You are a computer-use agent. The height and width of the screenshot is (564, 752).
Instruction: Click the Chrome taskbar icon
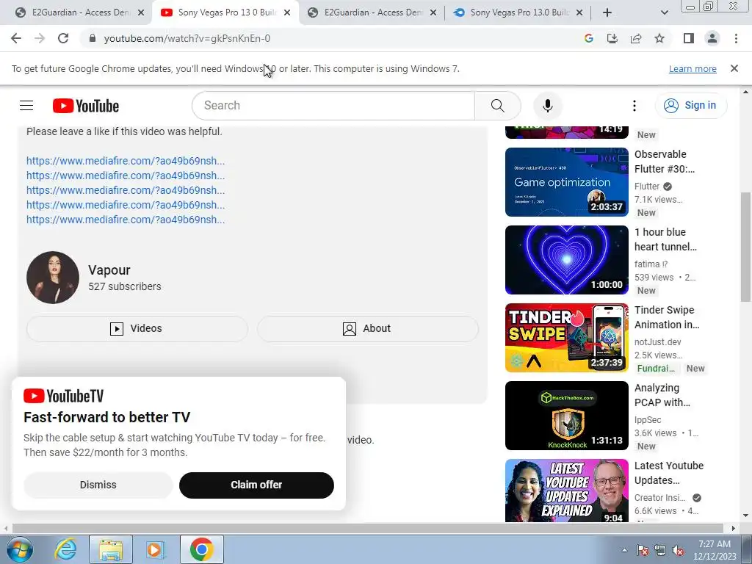pos(202,549)
